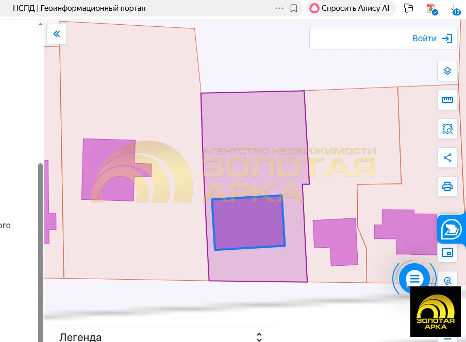This screenshot has height=342, width=466.
Task: Open the share map icon
Action: (447, 158)
